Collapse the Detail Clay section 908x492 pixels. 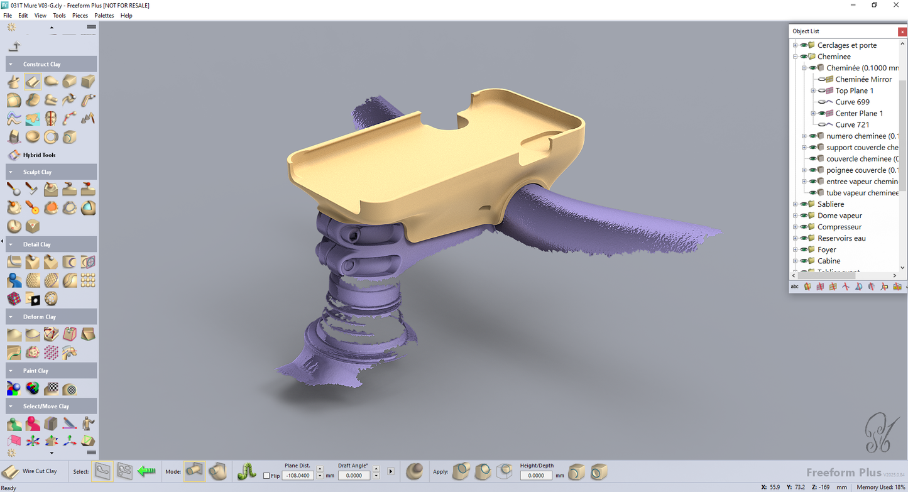tap(11, 244)
